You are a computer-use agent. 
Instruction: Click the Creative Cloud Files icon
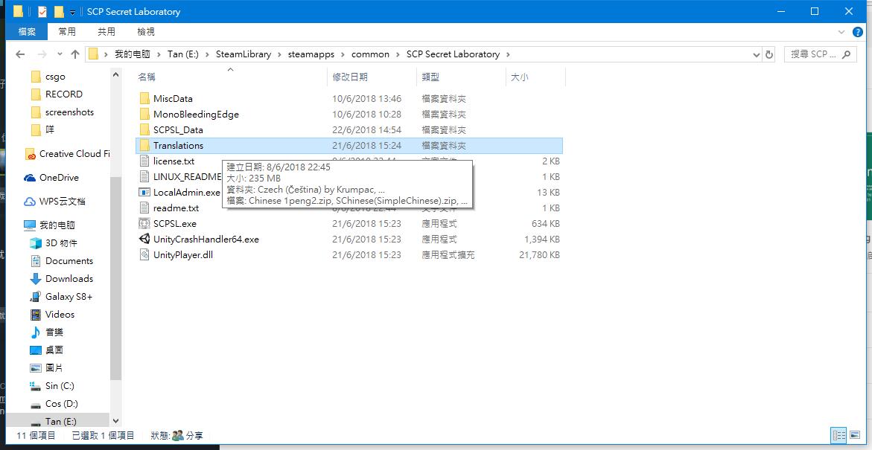coord(31,154)
